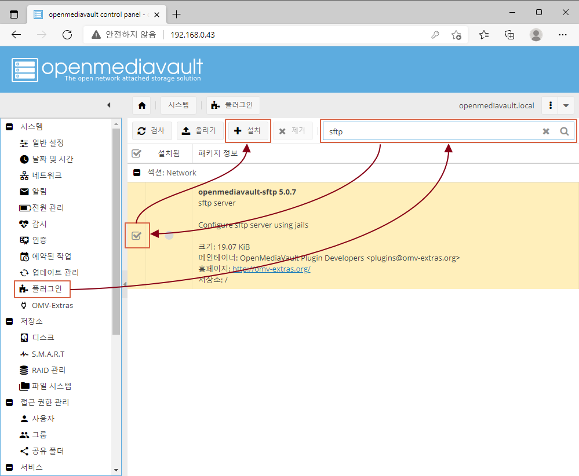Click the 플러그인 breadcrumb
This screenshot has height=476, width=579.
(233, 105)
